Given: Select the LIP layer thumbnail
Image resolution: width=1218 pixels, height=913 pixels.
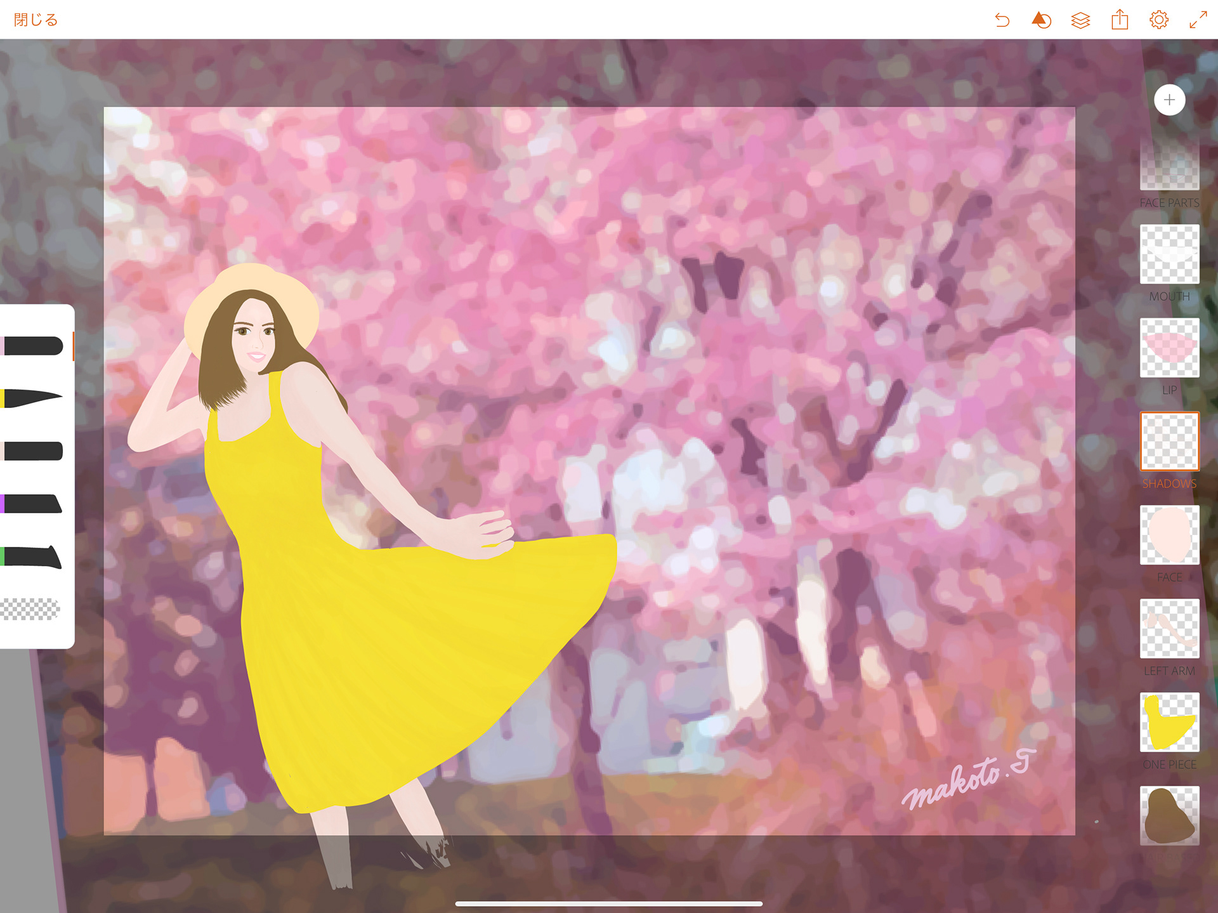Looking at the screenshot, I should pos(1169,348).
